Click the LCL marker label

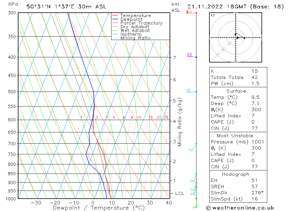click(x=180, y=193)
